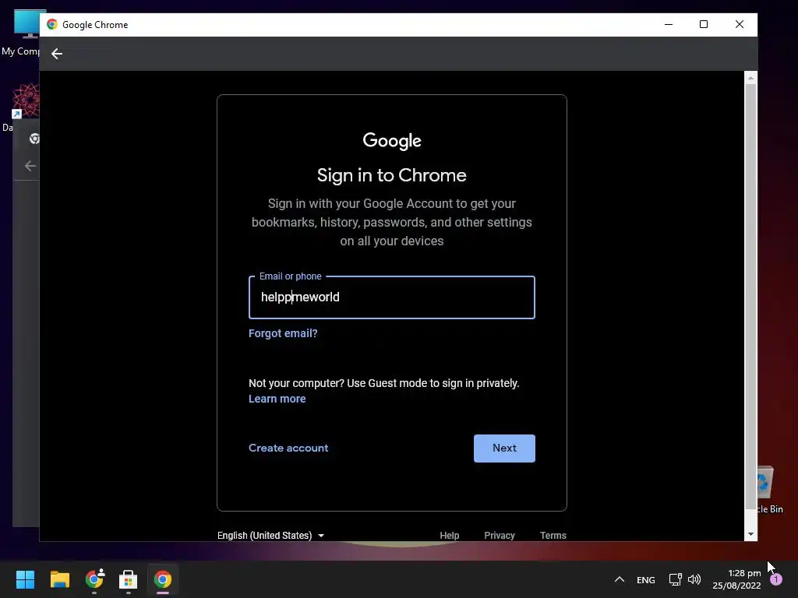Open the volume tray icon
This screenshot has height=598, width=798.
(x=694, y=579)
